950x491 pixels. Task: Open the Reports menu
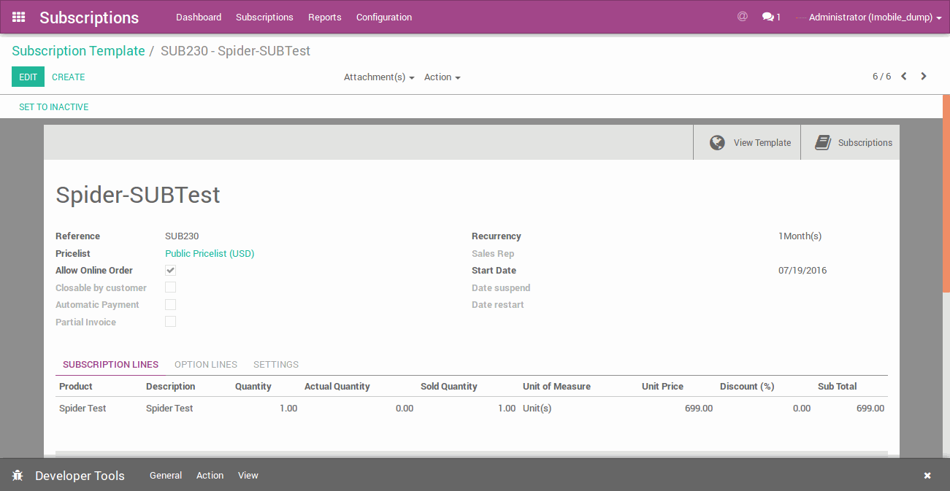tap(324, 18)
